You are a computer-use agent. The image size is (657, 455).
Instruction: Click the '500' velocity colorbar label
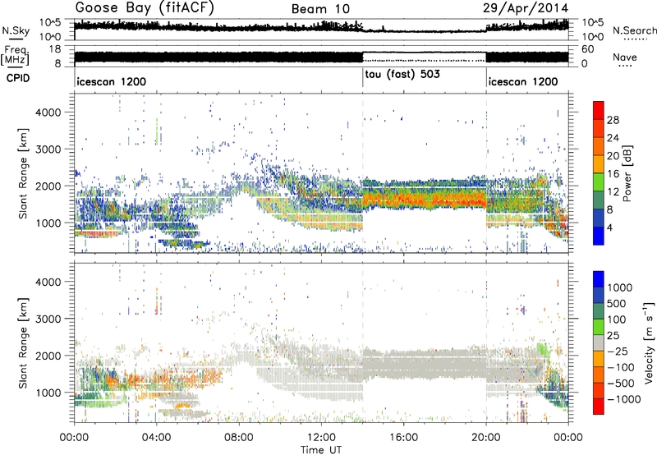coord(617,303)
